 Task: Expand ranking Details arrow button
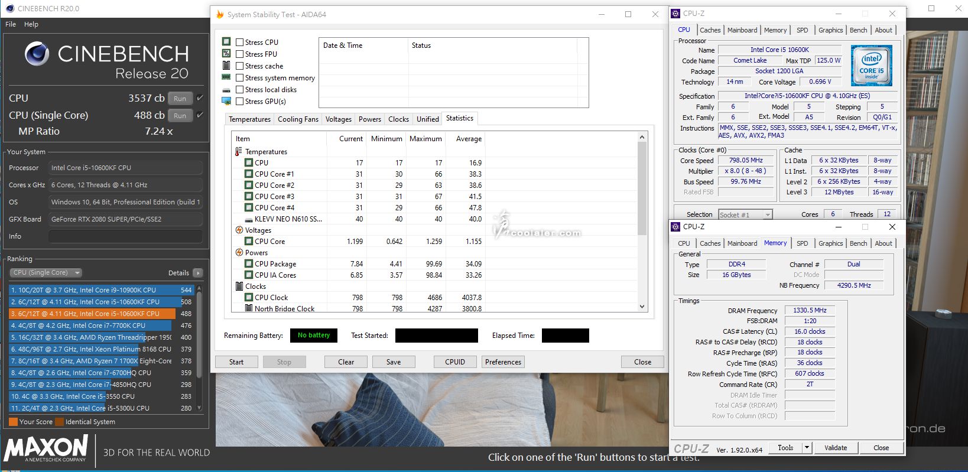click(x=198, y=273)
